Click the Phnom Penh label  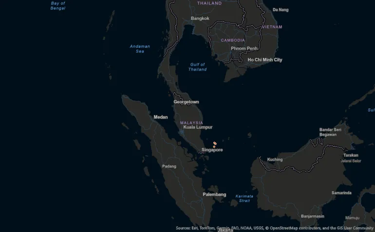pos(244,49)
